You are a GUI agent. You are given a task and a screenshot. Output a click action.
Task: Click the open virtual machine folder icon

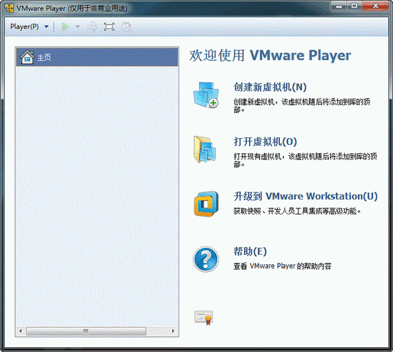tap(205, 150)
